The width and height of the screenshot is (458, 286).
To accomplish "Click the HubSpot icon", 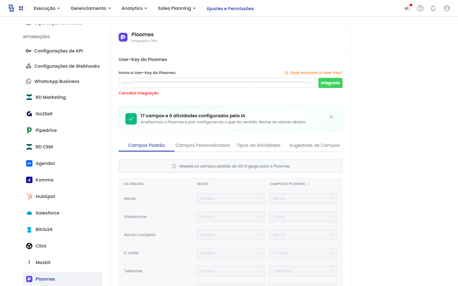I will click(x=29, y=196).
